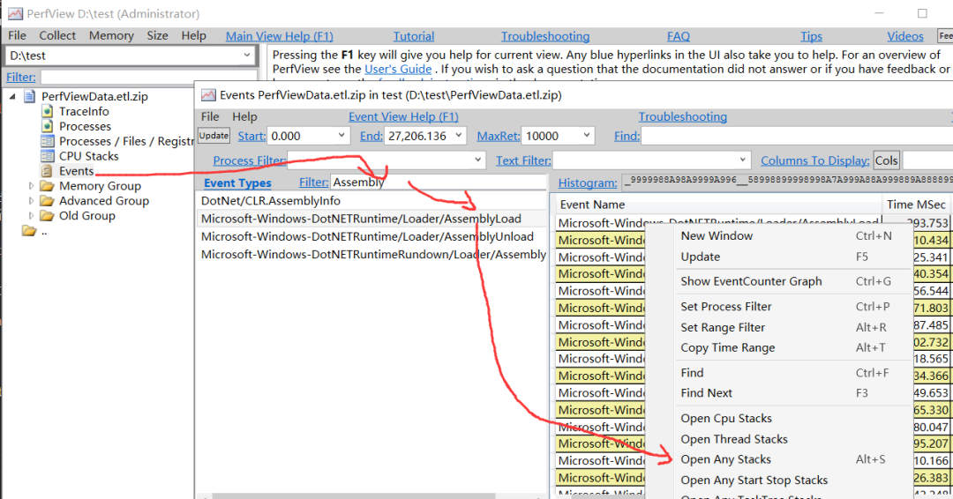Open Event View Help (F1) link
Image resolution: width=953 pixels, height=499 pixels.
403,116
